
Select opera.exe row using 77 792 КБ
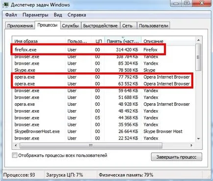click(x=104, y=77)
